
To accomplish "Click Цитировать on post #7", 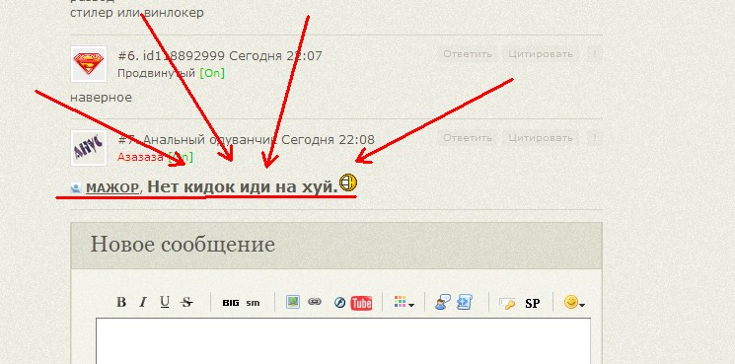I will coord(541,138).
